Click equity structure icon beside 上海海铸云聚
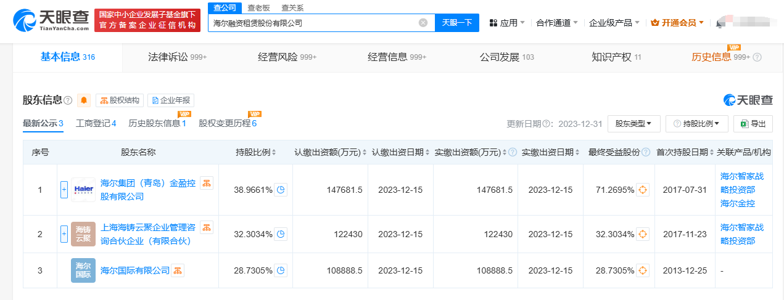 (x=207, y=227)
